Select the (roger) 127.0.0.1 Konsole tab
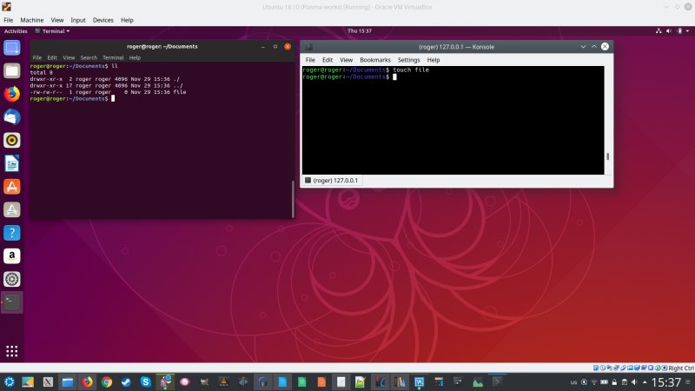Image resolution: width=695 pixels, height=391 pixels. click(x=333, y=180)
